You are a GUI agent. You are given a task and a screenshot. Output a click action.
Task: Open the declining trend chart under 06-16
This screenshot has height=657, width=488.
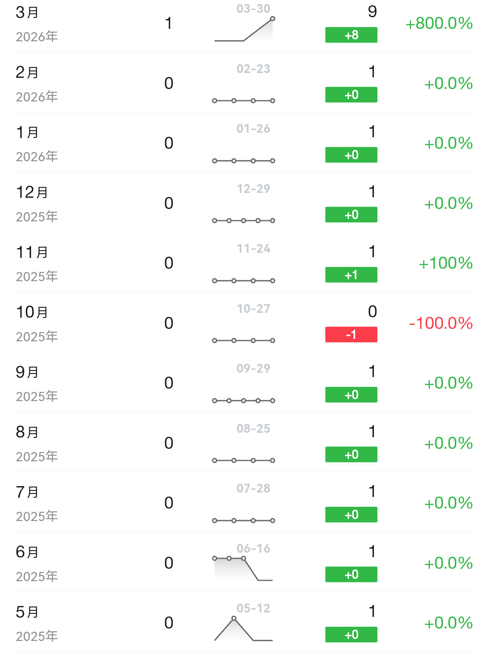pyautogui.click(x=244, y=569)
